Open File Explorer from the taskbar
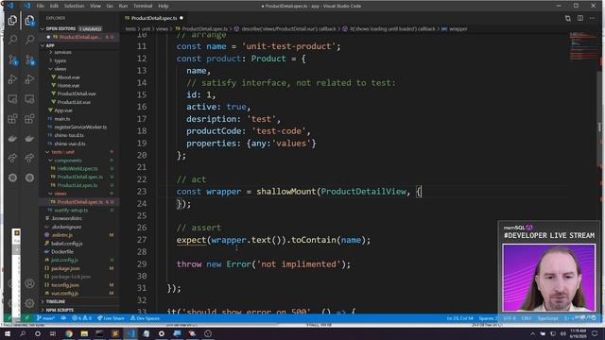 84,333
